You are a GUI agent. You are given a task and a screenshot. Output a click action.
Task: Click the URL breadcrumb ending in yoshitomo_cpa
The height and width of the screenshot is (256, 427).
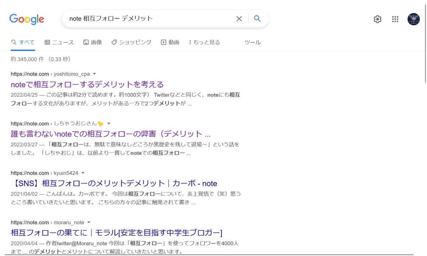tap(50, 74)
